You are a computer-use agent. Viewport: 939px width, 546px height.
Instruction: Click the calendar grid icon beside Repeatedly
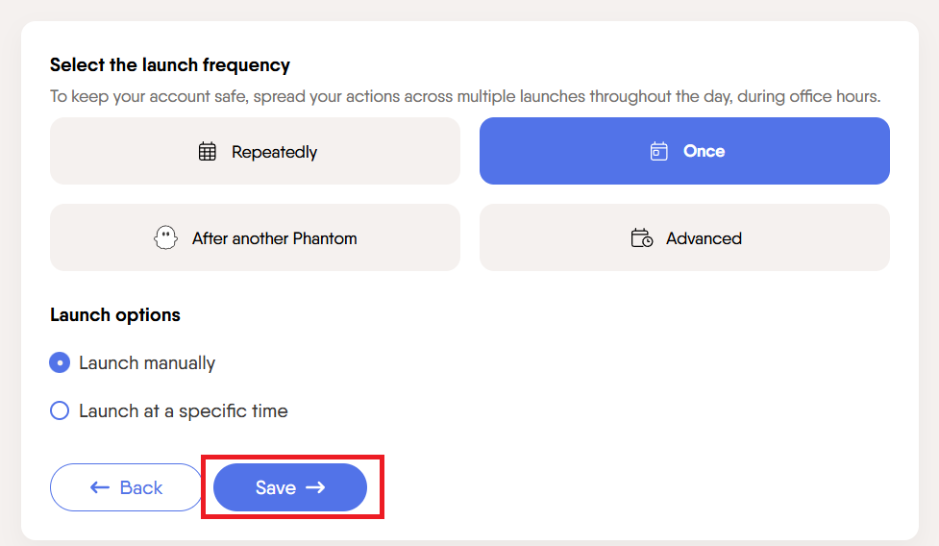[207, 152]
